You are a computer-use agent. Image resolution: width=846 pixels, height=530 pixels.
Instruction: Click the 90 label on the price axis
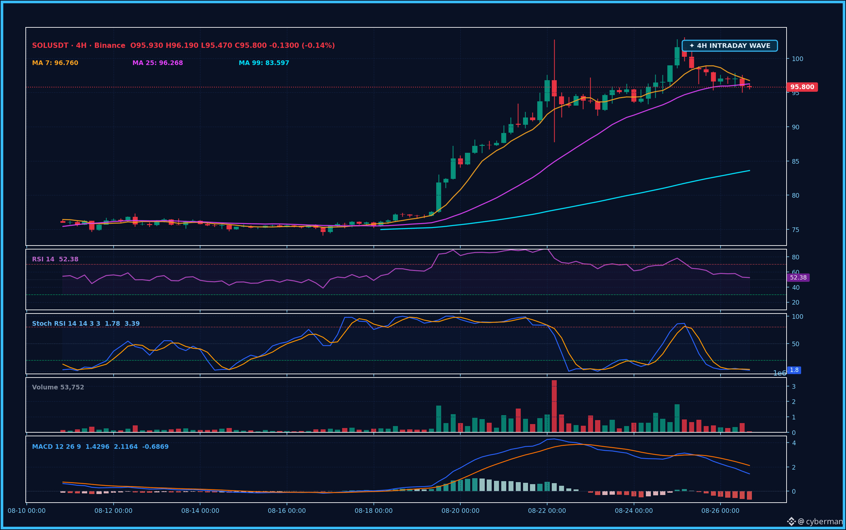tap(795, 127)
